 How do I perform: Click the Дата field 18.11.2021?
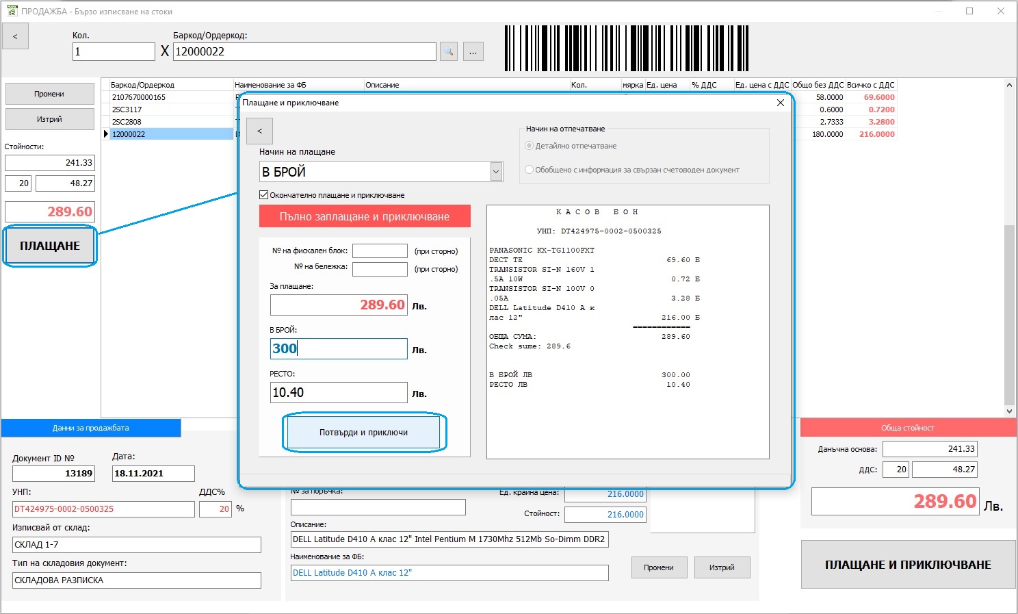153,473
